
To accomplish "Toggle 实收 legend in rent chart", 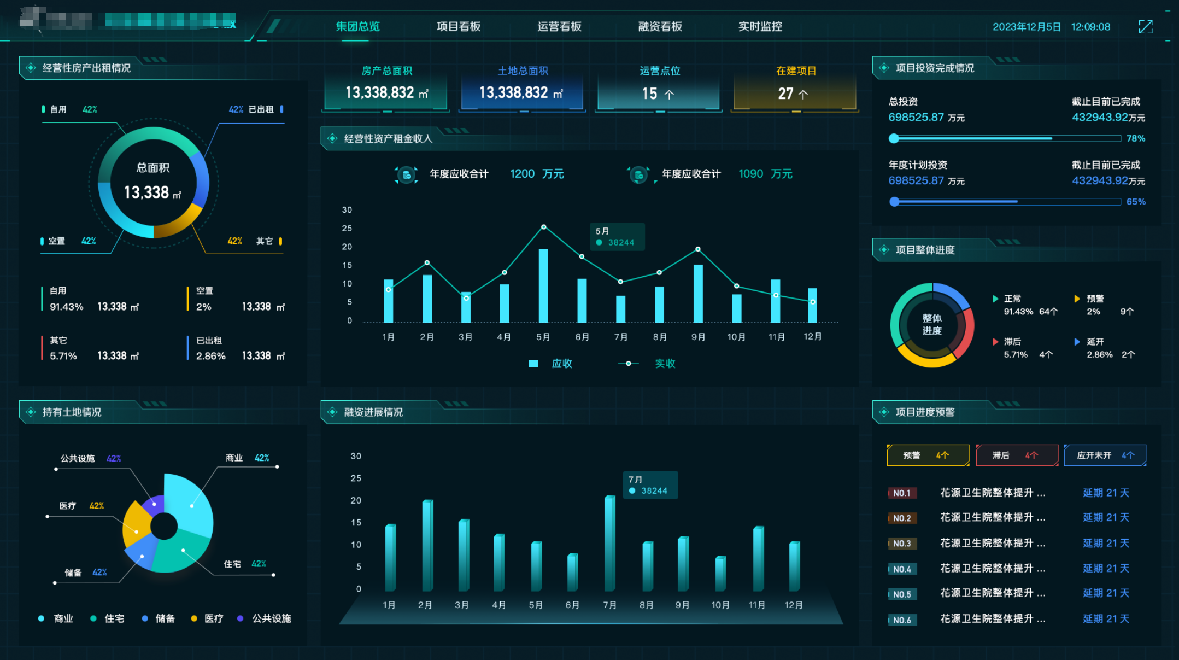I will point(647,364).
